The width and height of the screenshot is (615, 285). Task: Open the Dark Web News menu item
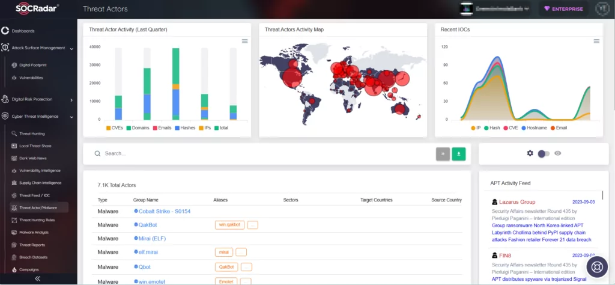coord(33,158)
